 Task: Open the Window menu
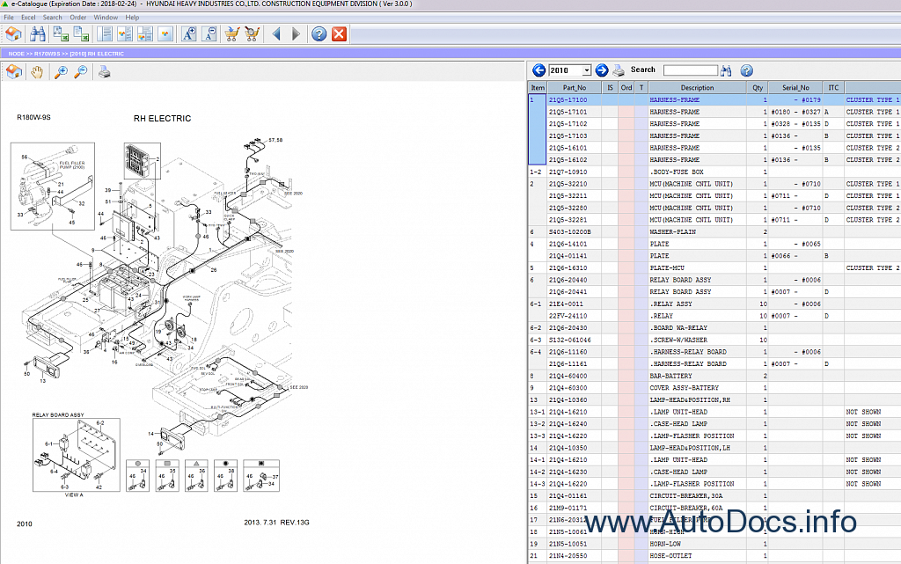(106, 18)
